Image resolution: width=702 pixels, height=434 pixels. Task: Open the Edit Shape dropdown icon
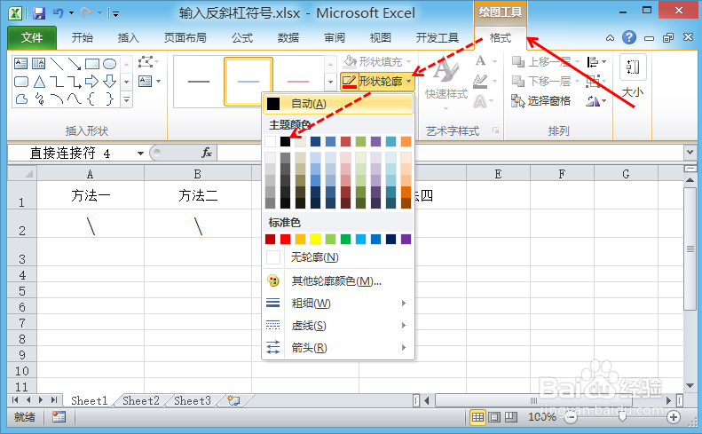tap(147, 61)
